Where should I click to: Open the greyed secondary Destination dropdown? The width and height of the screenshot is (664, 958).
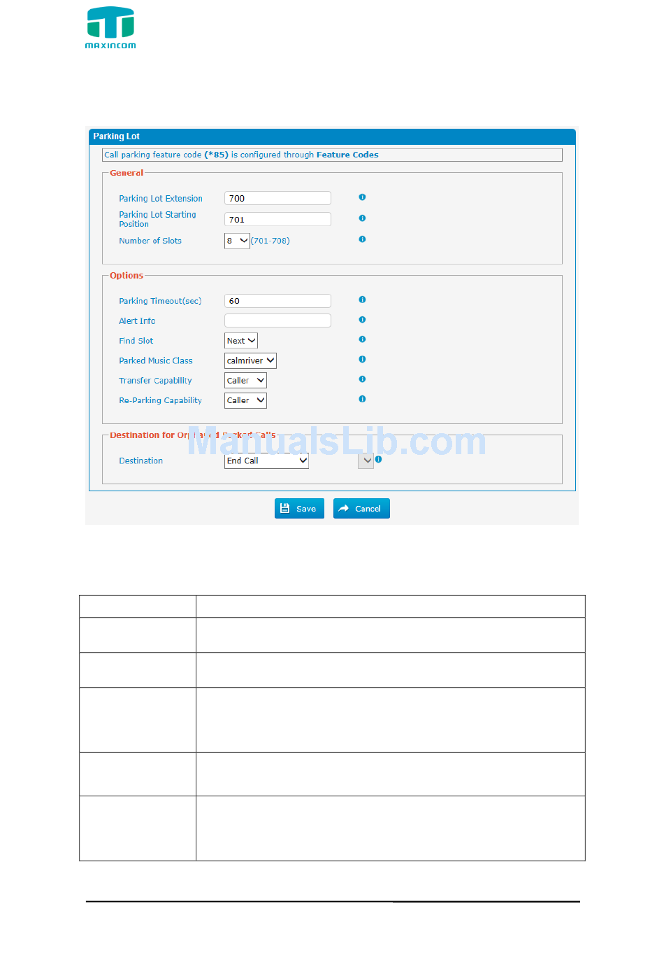(366, 460)
